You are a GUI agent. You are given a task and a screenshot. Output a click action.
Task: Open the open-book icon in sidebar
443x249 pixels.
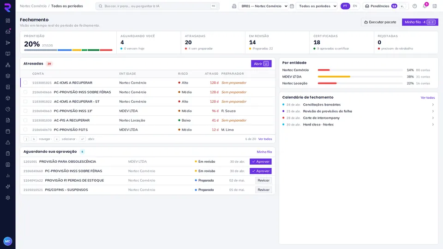click(x=8, y=53)
